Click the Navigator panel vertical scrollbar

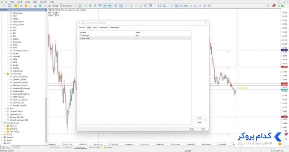click(46, 120)
